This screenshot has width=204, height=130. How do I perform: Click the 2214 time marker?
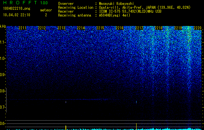(81, 28)
